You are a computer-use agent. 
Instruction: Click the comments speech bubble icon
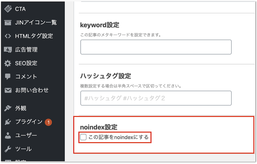click(8, 77)
